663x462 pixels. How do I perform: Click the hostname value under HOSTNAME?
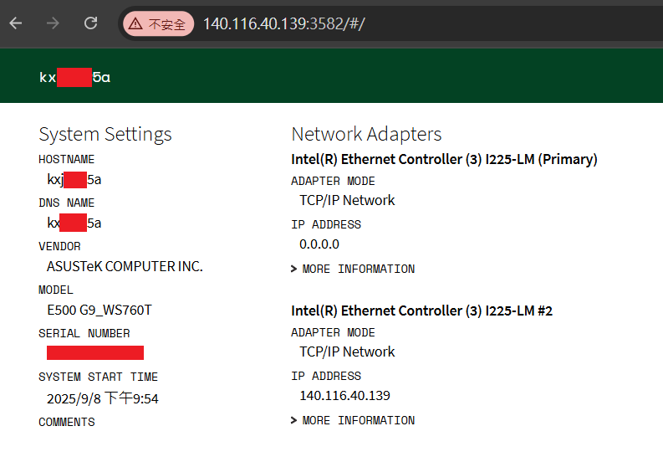[x=74, y=180]
